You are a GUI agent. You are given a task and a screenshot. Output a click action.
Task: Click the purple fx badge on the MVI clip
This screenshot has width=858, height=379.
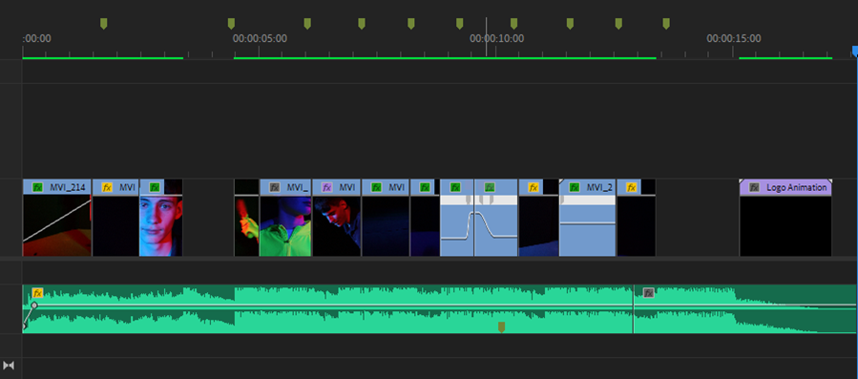326,187
